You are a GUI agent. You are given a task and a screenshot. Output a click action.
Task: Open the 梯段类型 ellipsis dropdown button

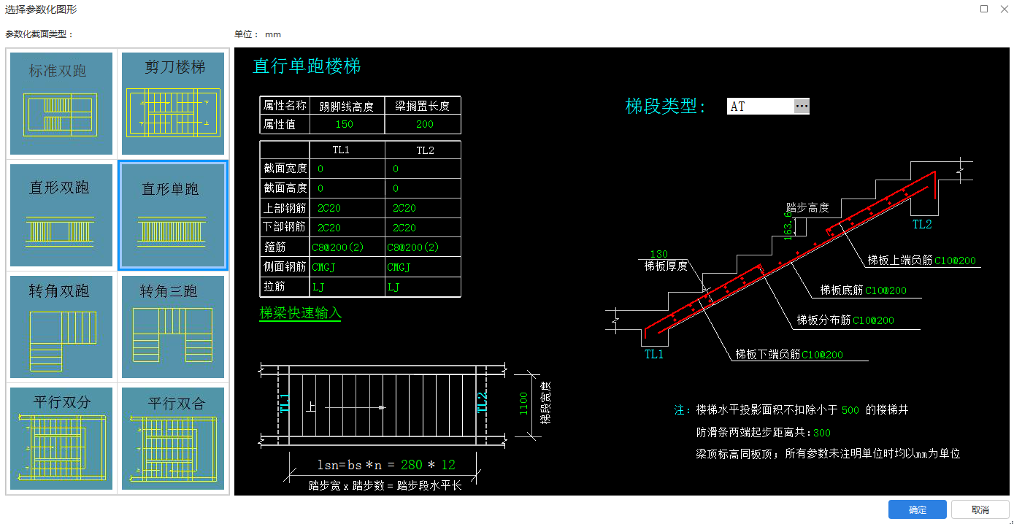click(x=802, y=107)
